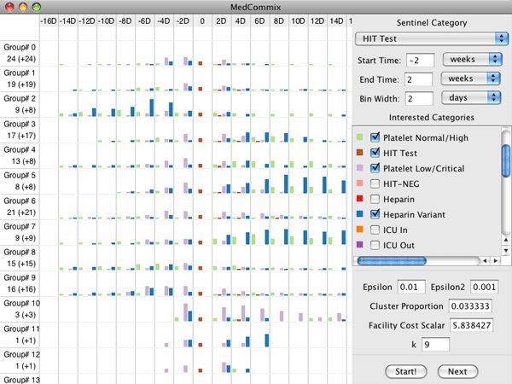Click the brown HIT Test color swatch
Viewport: 512px width, 384px height.
pos(359,153)
